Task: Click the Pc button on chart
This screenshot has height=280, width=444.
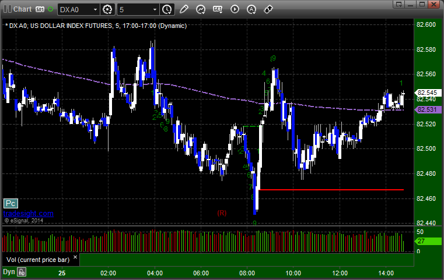Action: click(x=11, y=203)
